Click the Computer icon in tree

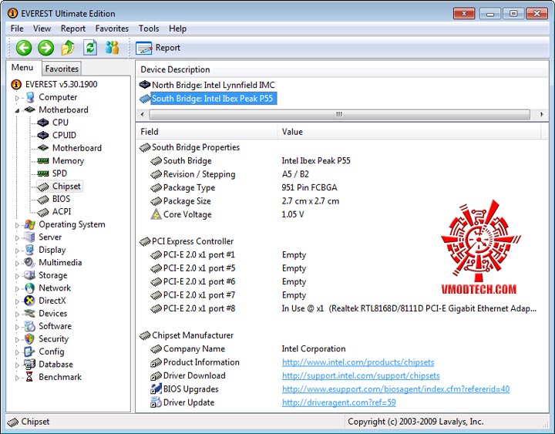coord(30,97)
